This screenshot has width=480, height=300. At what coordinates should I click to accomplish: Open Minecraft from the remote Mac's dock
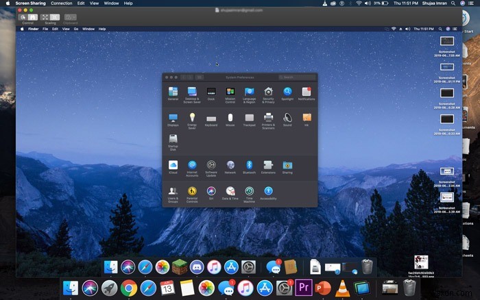[x=180, y=267]
